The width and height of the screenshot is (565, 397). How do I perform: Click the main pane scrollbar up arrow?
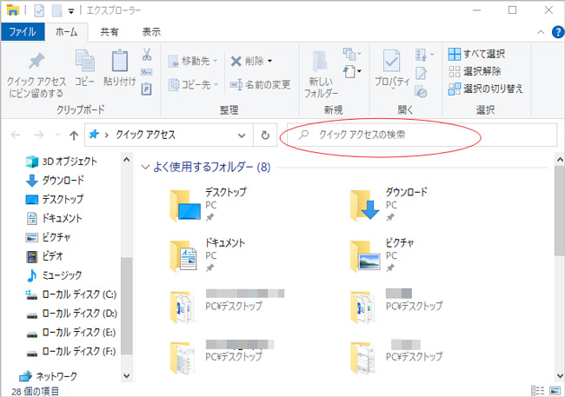[x=560, y=159]
